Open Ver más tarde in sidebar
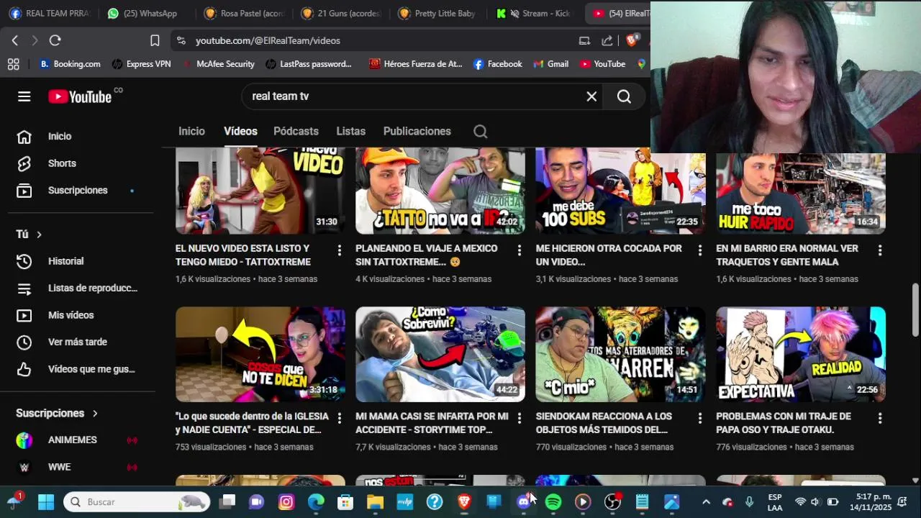Image resolution: width=921 pixels, height=518 pixels. 77,342
